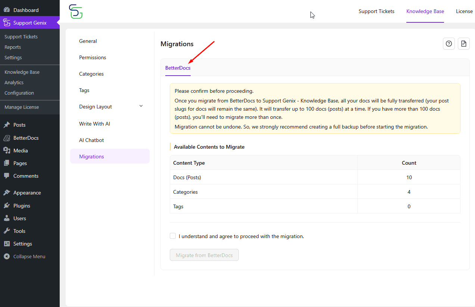Screen dimensions: 475x307
Task: Open Reports sidebar submenu link
Action: click(13, 47)
